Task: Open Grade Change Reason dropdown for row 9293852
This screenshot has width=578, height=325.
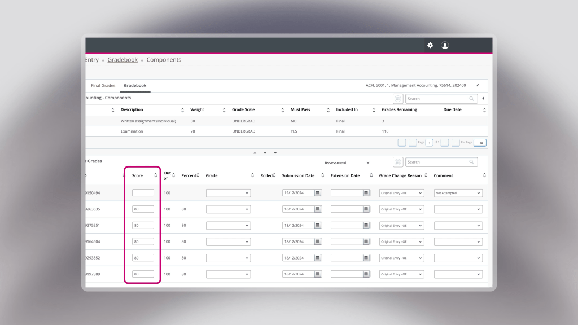Action: point(401,258)
